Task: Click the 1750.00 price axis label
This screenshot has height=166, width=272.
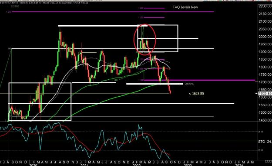Action: pos(265,75)
